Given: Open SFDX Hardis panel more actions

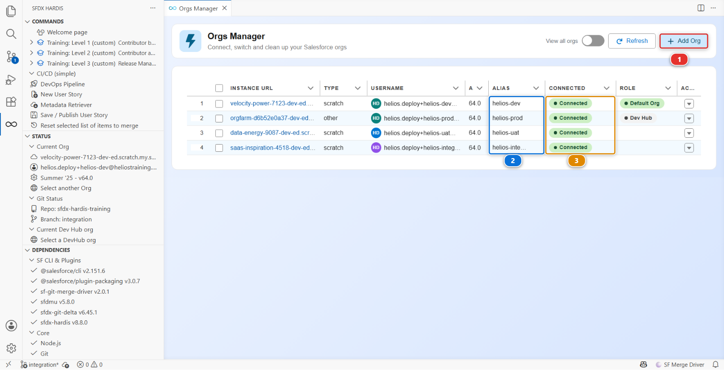Looking at the screenshot, I should pos(153,8).
